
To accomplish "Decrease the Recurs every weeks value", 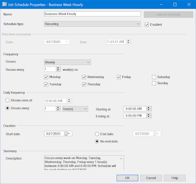I will 58,70.
